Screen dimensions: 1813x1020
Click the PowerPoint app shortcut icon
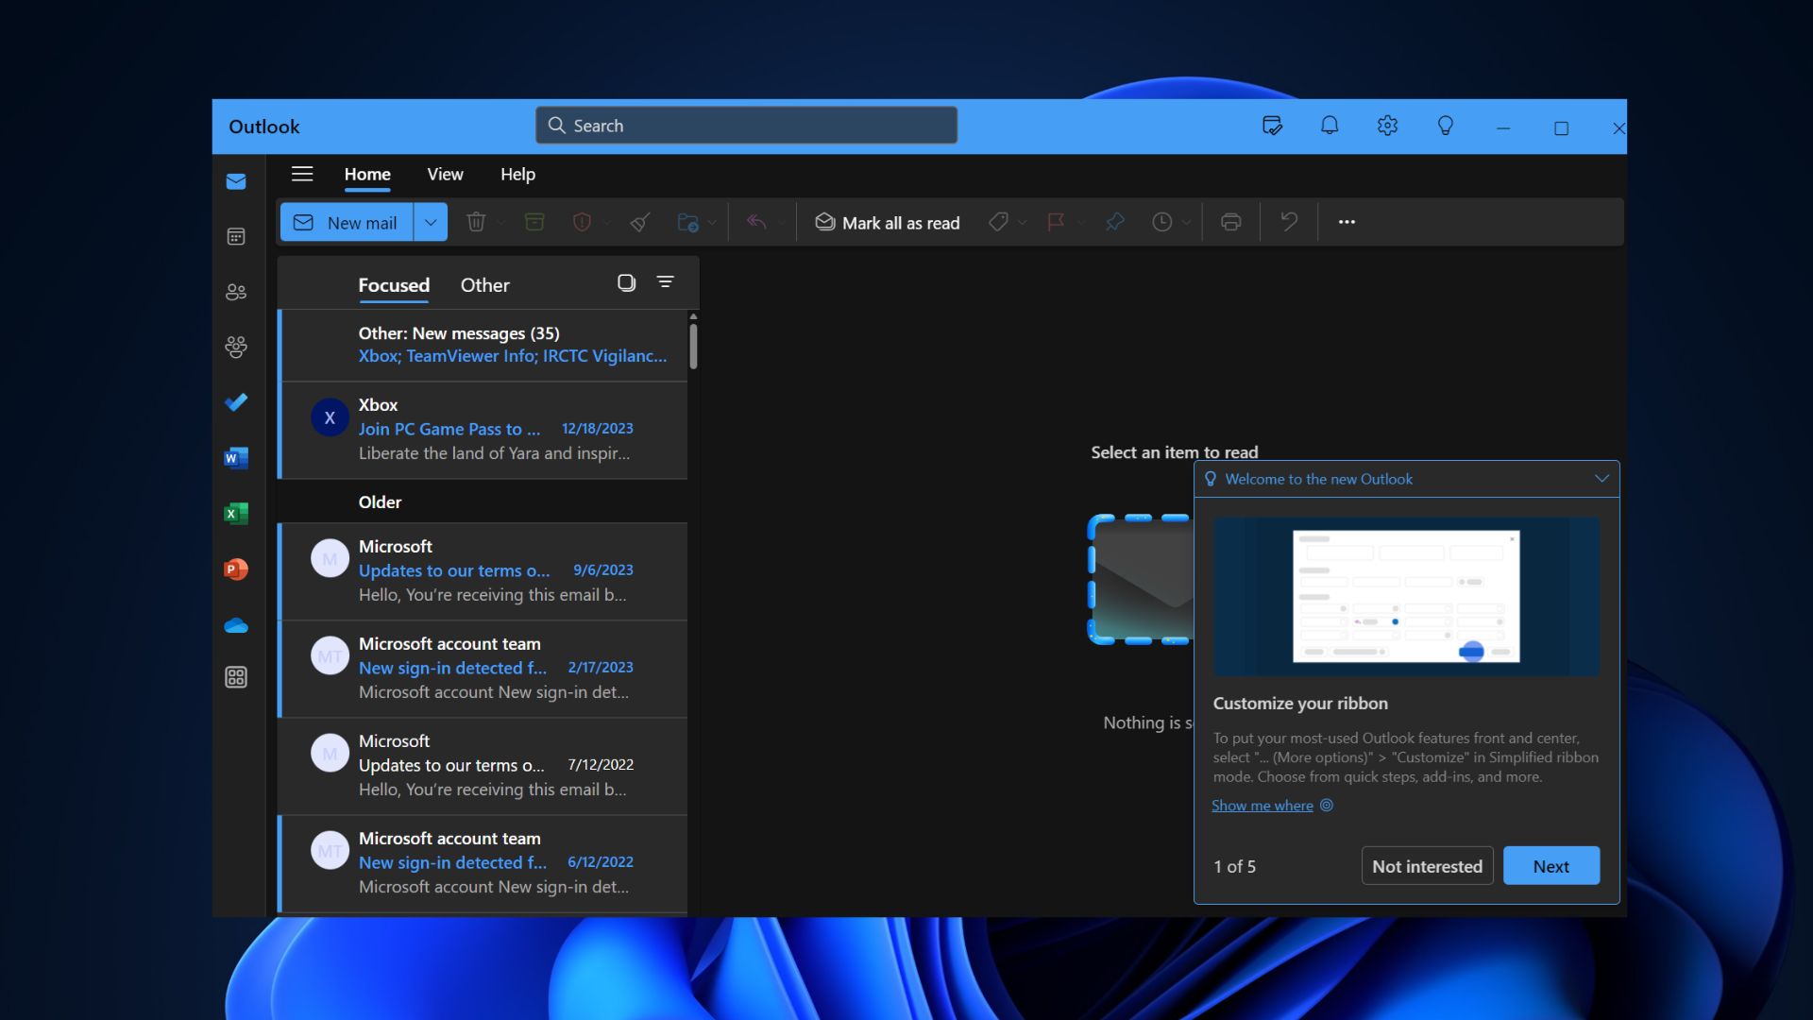237,569
